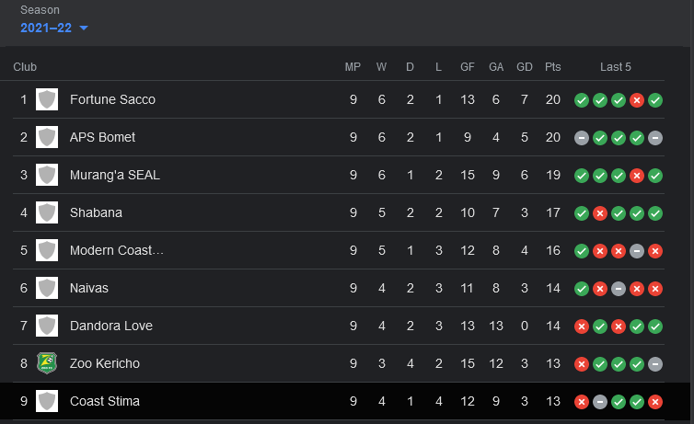Open Dandora Love team link

111,326
